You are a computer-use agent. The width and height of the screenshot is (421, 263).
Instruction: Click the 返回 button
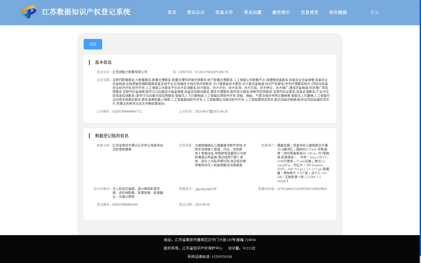point(93,44)
